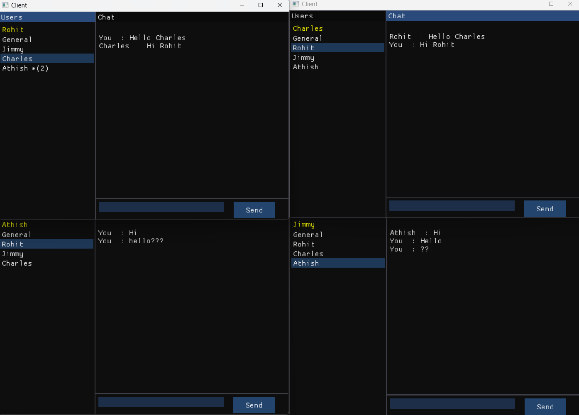Click the Chat header in the left Client window
This screenshot has width=579, height=415.
pyautogui.click(x=192, y=17)
